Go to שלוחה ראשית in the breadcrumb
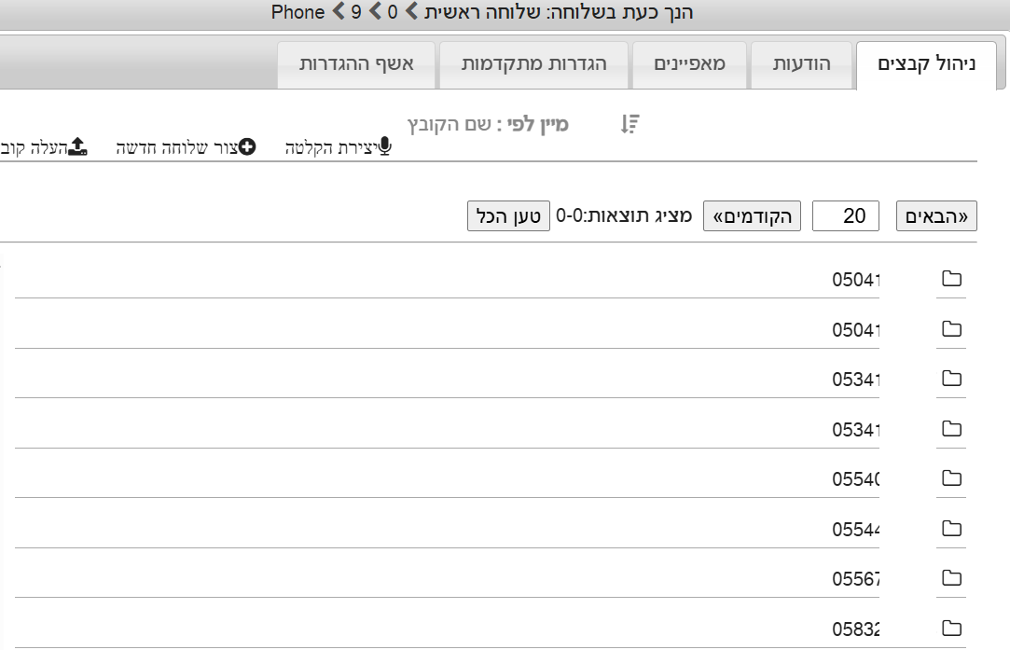The height and width of the screenshot is (650, 1010). pos(461,13)
